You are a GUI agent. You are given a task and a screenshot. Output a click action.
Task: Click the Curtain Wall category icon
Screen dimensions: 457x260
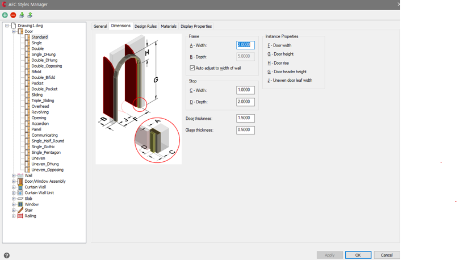20,187
